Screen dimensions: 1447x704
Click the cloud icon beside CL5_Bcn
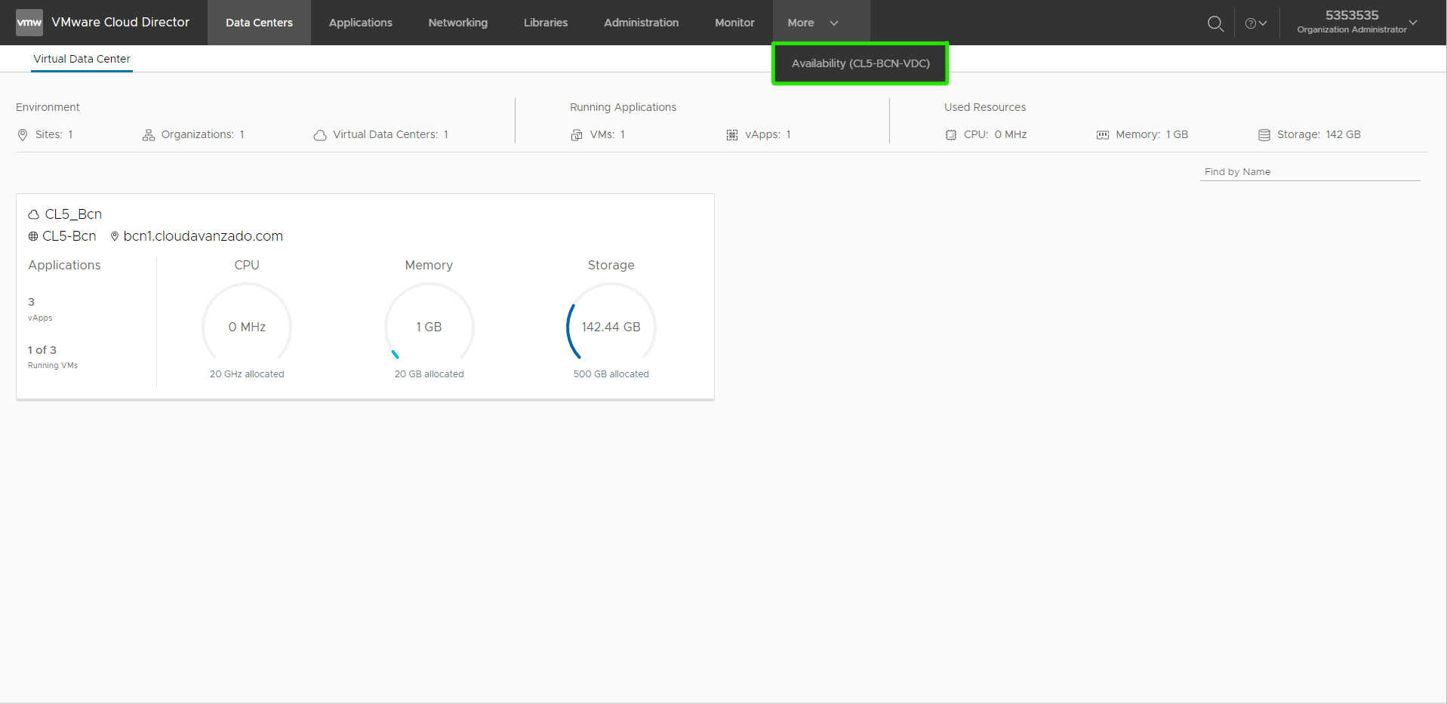click(x=34, y=214)
